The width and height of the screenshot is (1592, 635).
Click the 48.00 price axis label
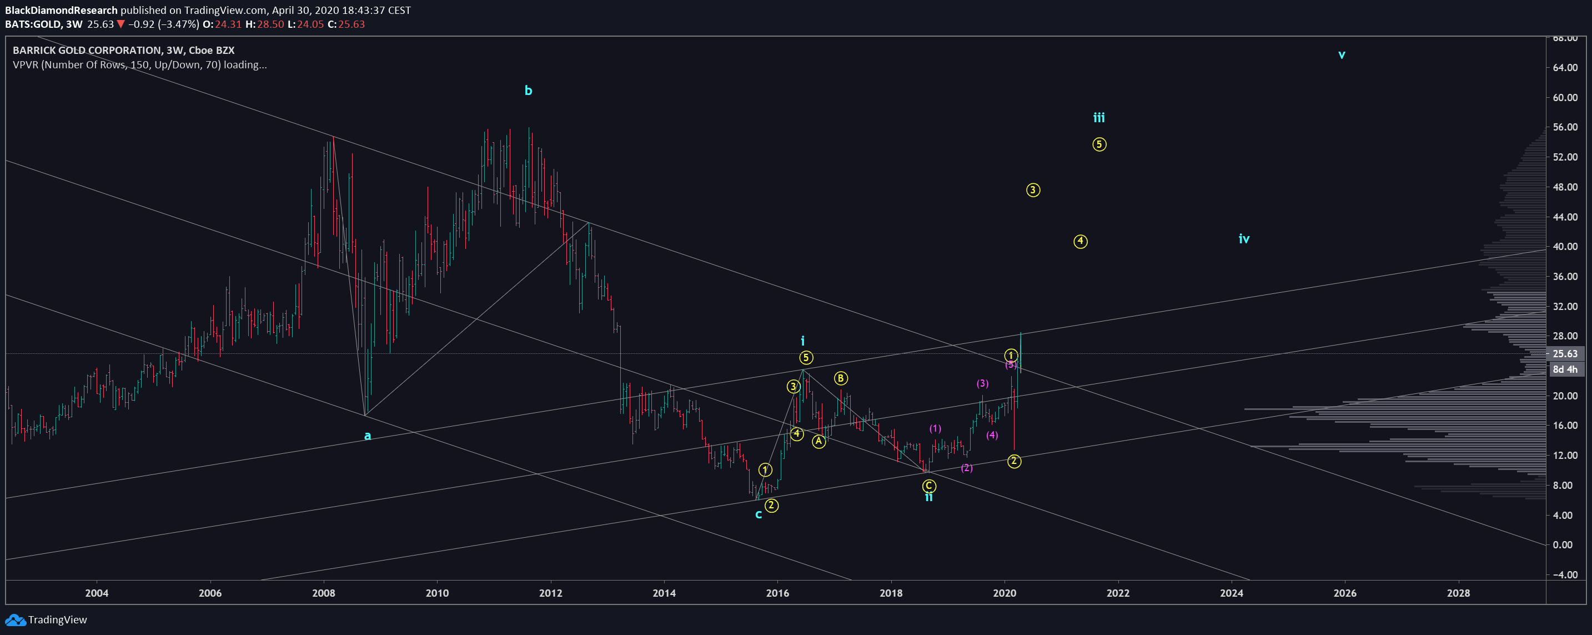tap(1565, 187)
